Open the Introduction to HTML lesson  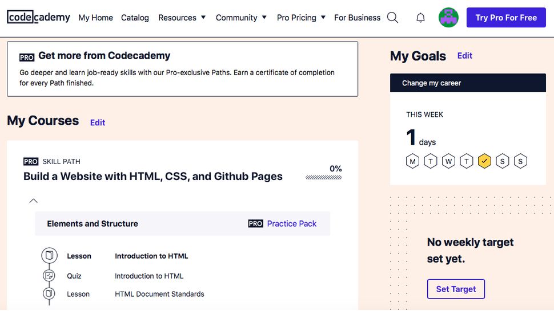click(151, 256)
